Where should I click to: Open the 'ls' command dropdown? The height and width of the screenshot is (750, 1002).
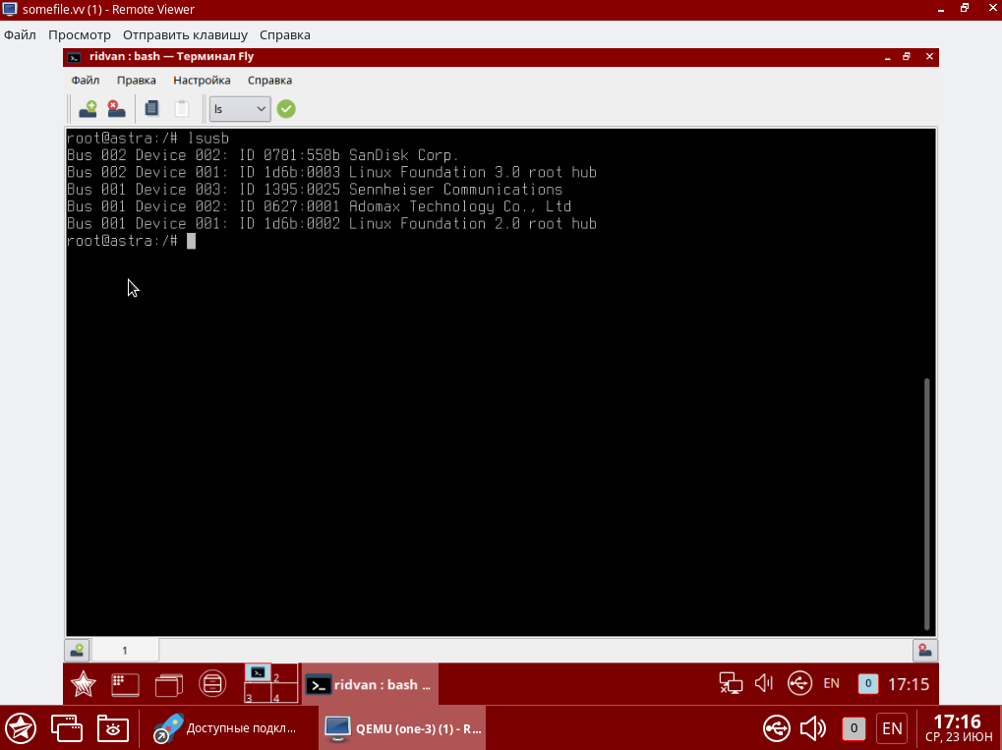point(240,109)
